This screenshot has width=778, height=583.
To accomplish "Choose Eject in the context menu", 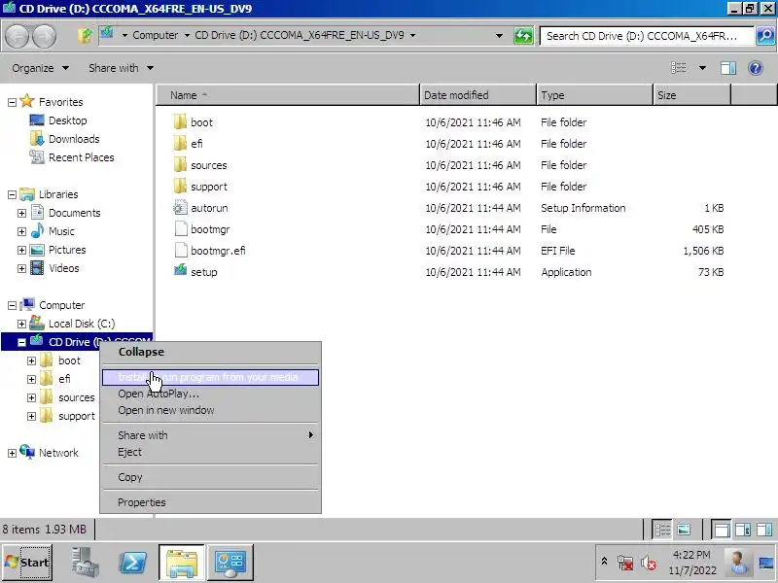I will [x=211, y=452].
